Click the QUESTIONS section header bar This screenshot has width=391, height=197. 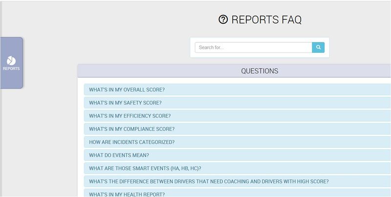[259, 71]
